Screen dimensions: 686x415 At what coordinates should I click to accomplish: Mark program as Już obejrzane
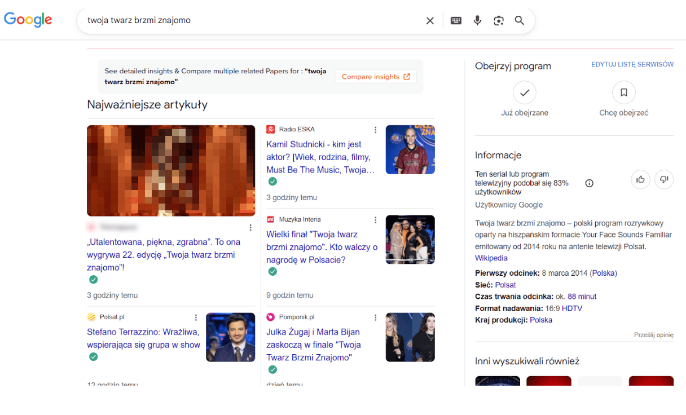pos(524,93)
